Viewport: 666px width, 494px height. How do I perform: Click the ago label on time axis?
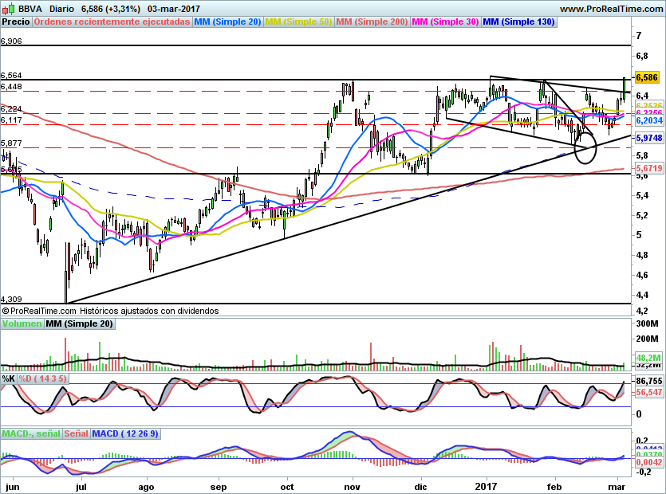point(146,487)
